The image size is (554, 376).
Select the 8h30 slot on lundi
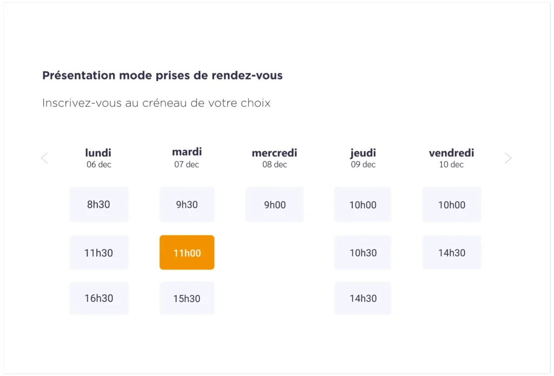coord(99,205)
